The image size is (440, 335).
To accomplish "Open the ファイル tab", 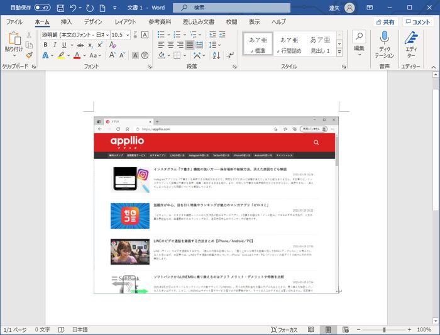I will pos(14,22).
